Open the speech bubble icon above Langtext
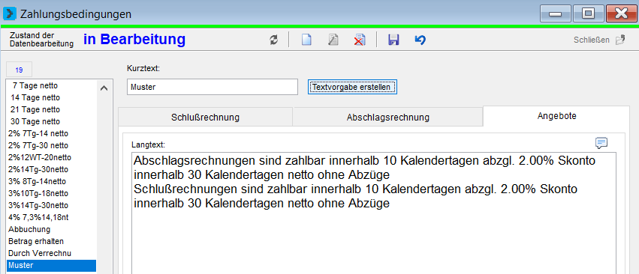The width and height of the screenshot is (639, 274). click(x=601, y=143)
